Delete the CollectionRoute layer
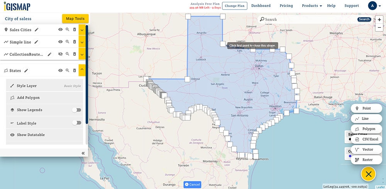Viewport: 386px width, 189px height. 74,54
